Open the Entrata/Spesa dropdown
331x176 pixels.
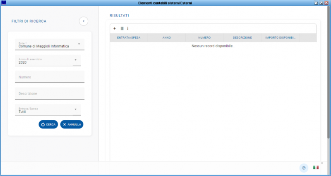(x=48, y=110)
